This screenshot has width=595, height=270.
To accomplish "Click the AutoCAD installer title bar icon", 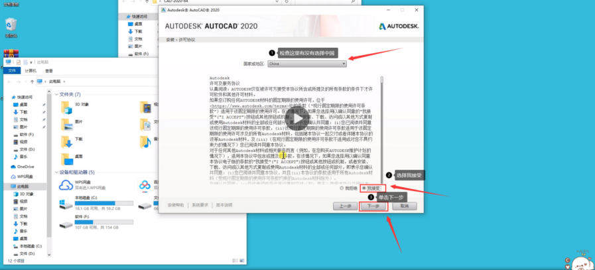I will (164, 10).
